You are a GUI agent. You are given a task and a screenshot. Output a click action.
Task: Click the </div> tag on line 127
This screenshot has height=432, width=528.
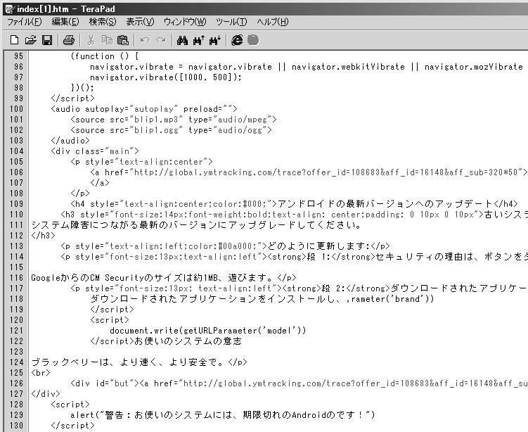click(x=46, y=394)
